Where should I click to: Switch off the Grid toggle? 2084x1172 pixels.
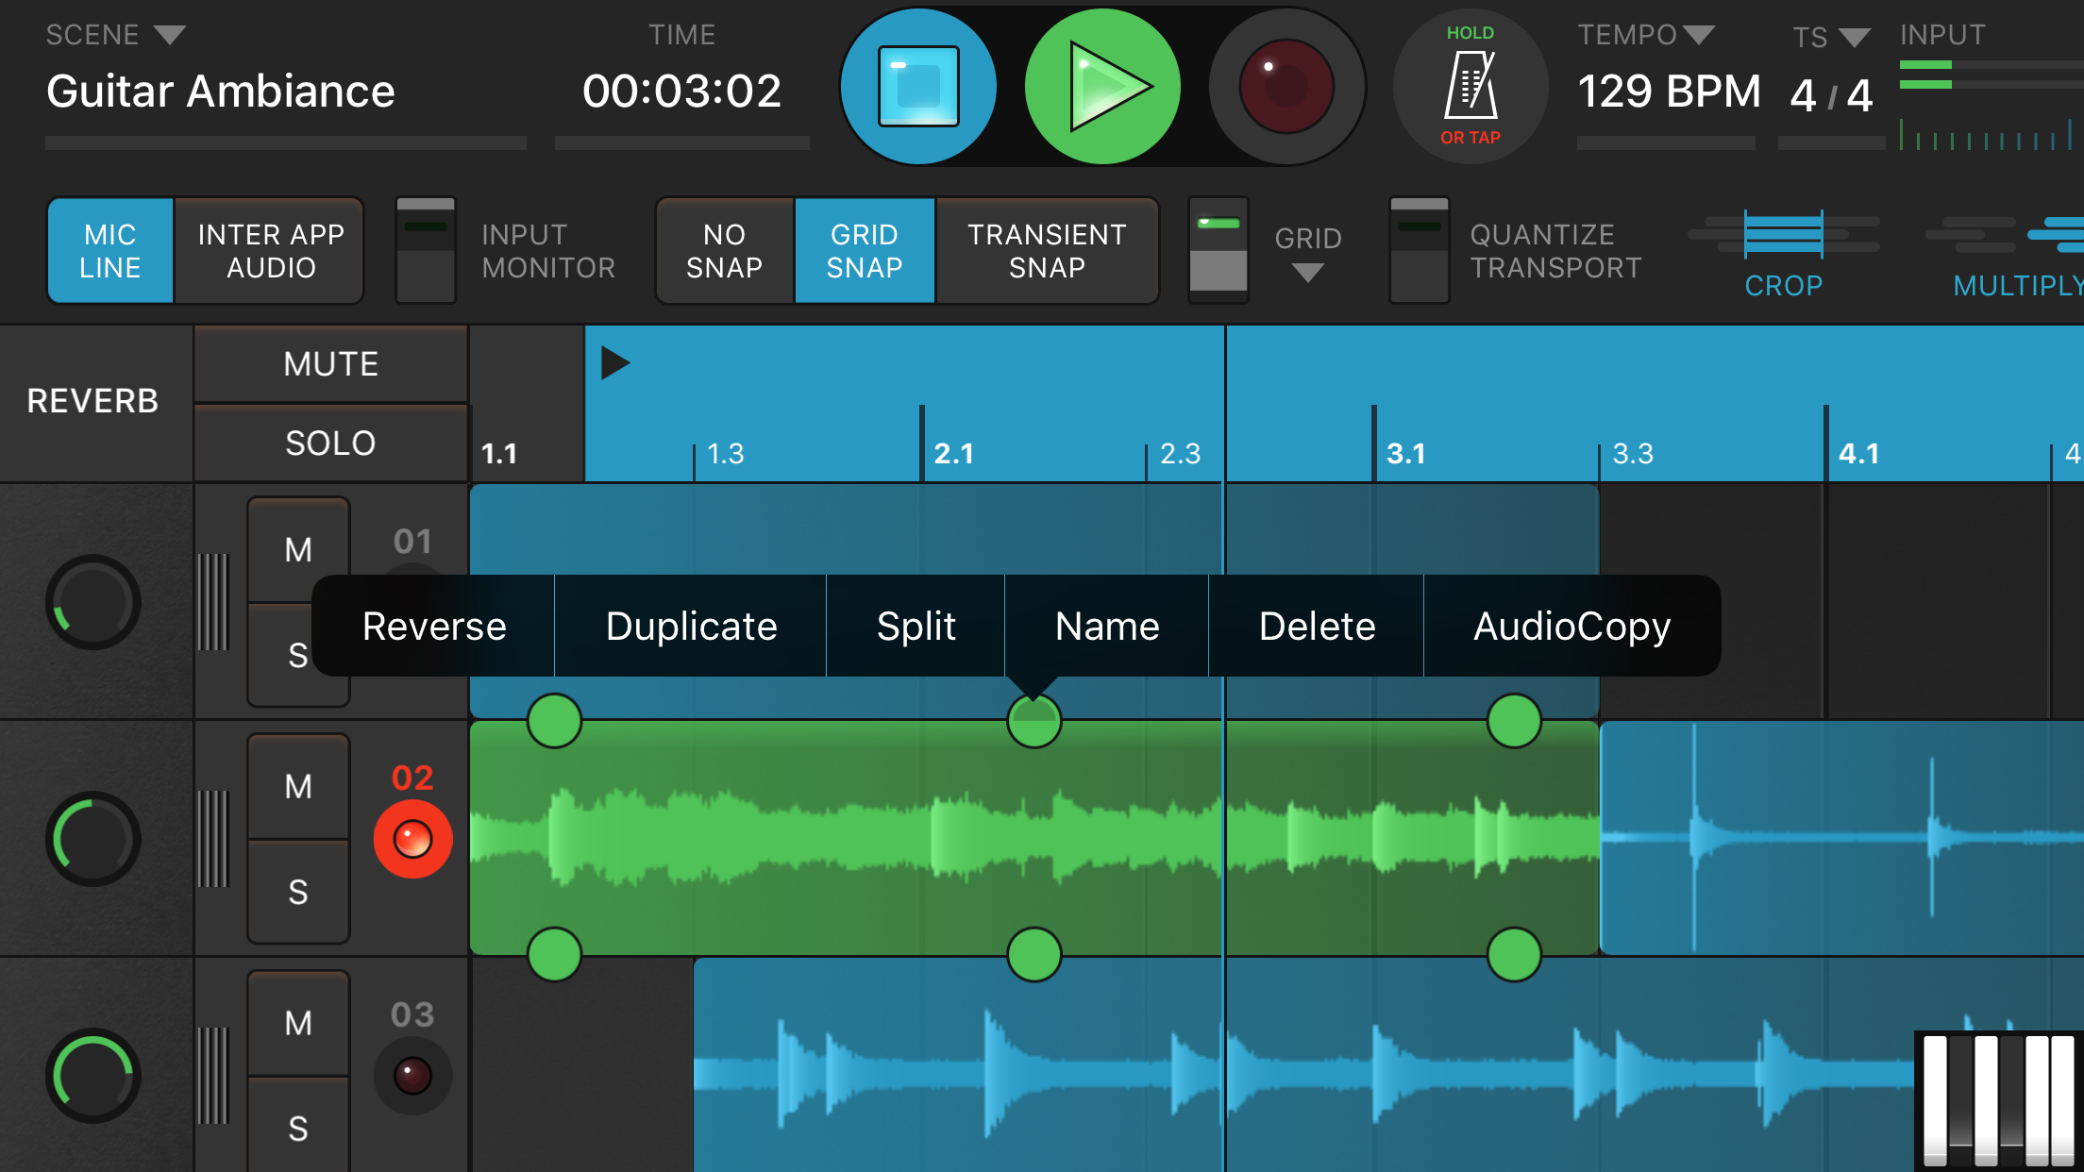coord(1218,250)
